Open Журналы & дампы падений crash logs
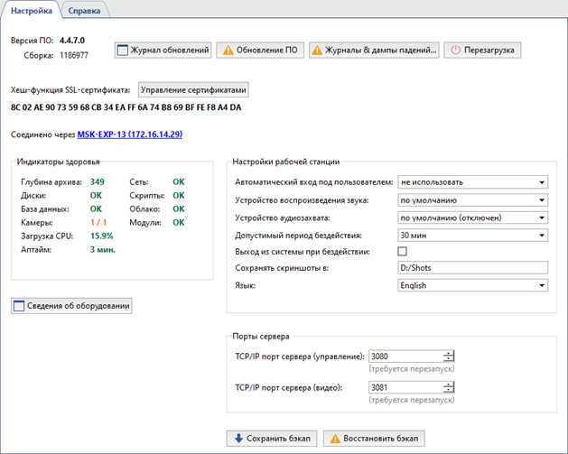The width and height of the screenshot is (568, 454). pos(375,50)
